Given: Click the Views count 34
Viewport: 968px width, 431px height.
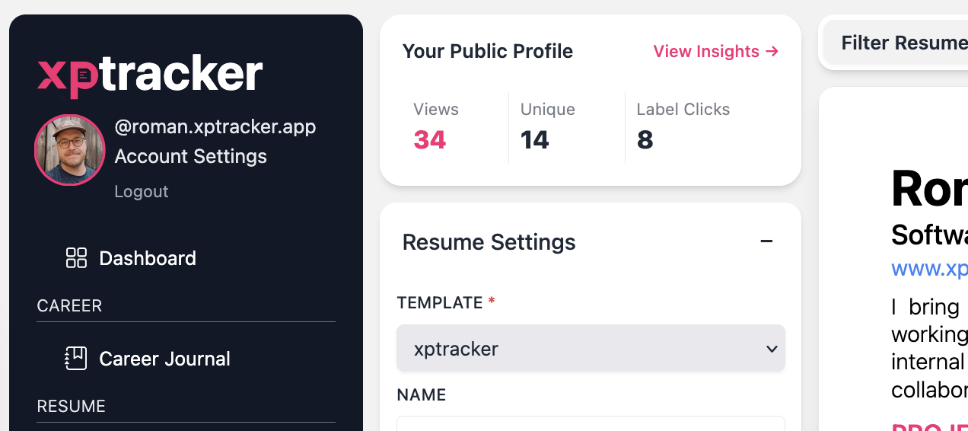Looking at the screenshot, I should point(430,140).
